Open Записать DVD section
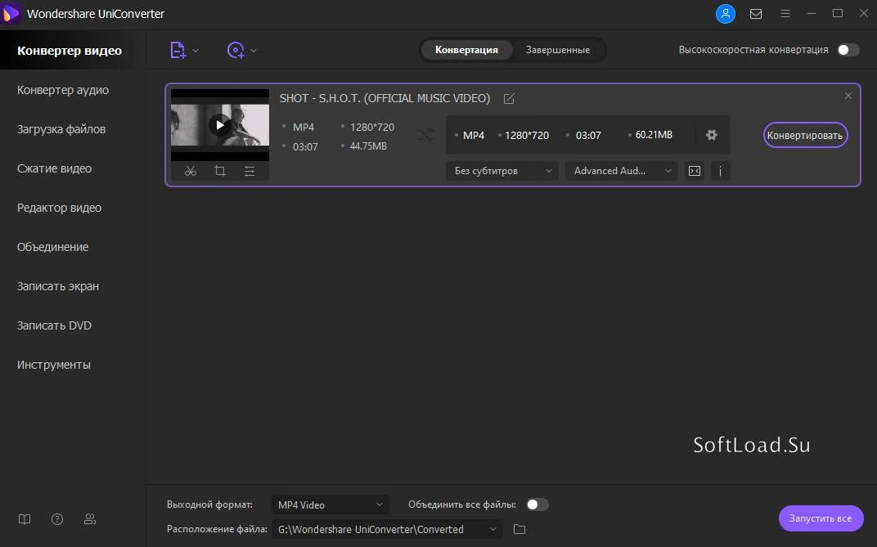This screenshot has width=877, height=547. point(54,325)
